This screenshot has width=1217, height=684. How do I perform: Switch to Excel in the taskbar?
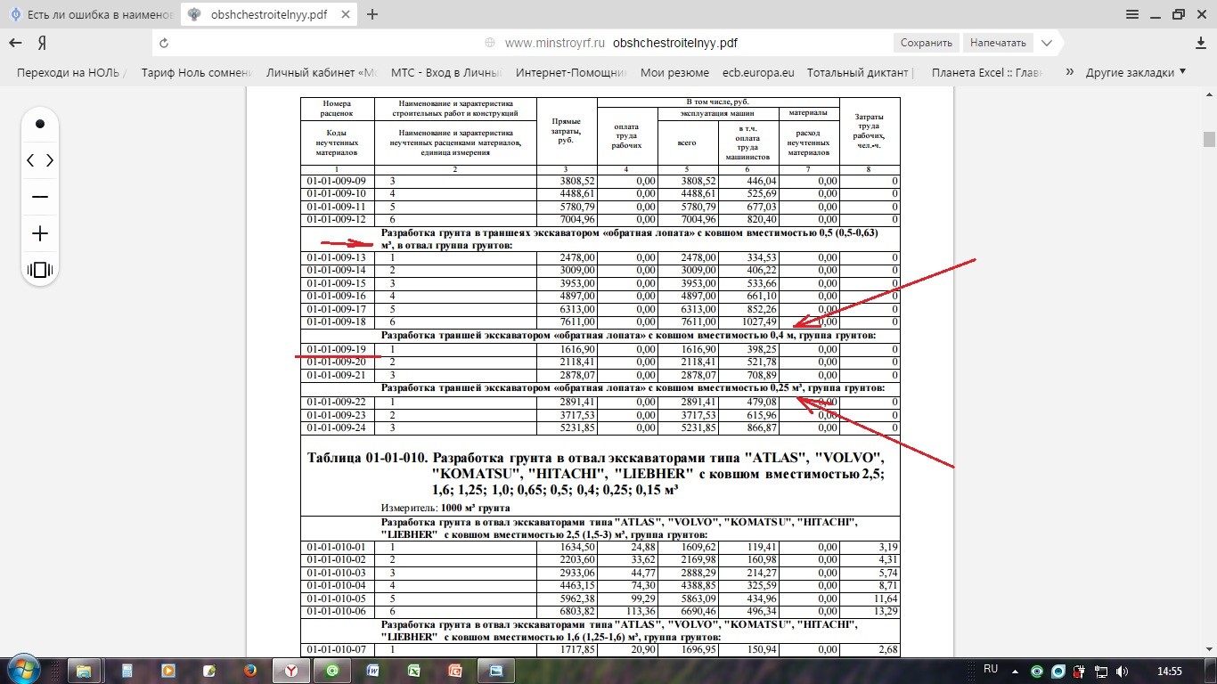[414, 670]
